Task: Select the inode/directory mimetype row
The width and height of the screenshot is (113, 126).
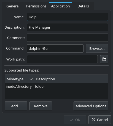Action: [57, 87]
